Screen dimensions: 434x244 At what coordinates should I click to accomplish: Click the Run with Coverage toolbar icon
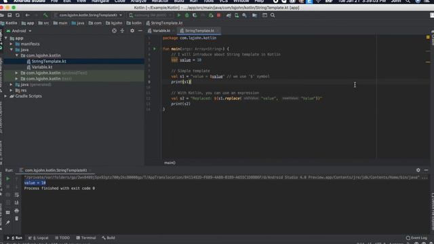(195, 15)
